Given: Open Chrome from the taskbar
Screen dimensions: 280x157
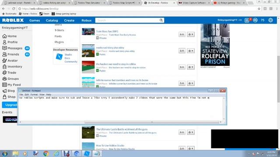Looking at the screenshot, I should click(x=46, y=154).
